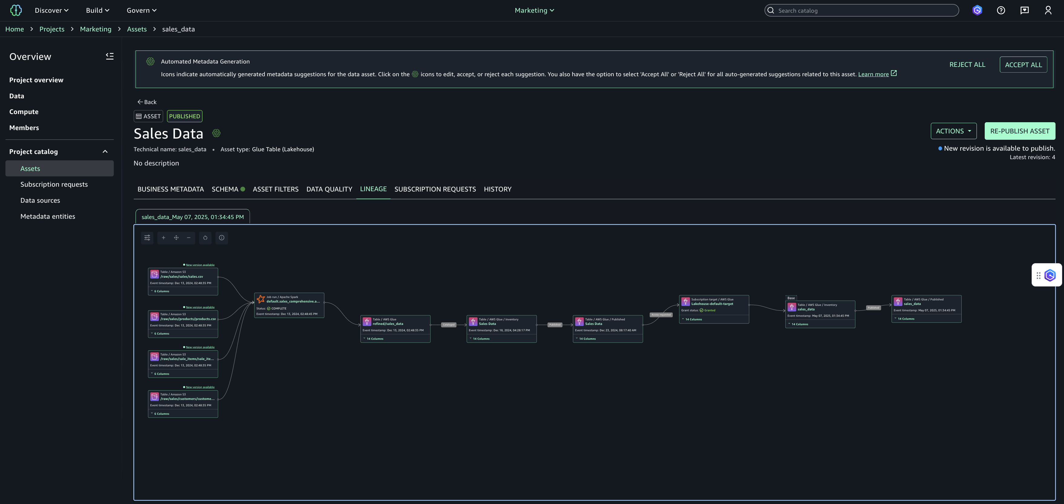Open the Discover menu
Viewport: 1064px width, 504px height.
52,10
